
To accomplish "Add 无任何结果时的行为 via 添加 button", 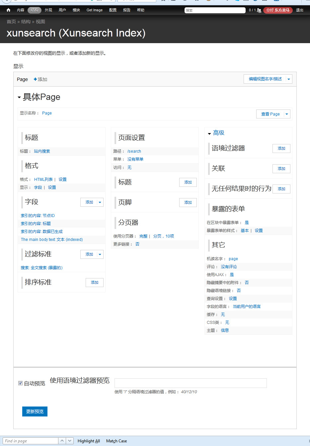I will pyautogui.click(x=281, y=189).
